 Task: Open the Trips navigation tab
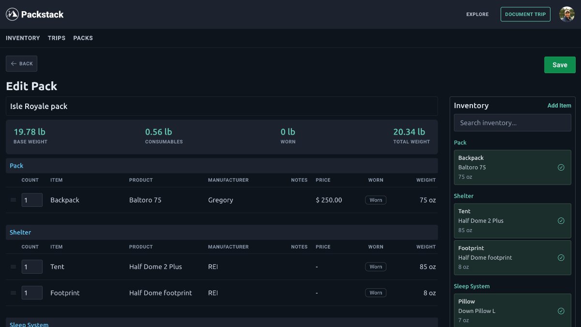pyautogui.click(x=57, y=38)
